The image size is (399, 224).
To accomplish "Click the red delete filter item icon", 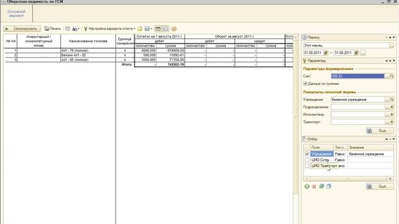I will pyautogui.click(x=314, y=187).
